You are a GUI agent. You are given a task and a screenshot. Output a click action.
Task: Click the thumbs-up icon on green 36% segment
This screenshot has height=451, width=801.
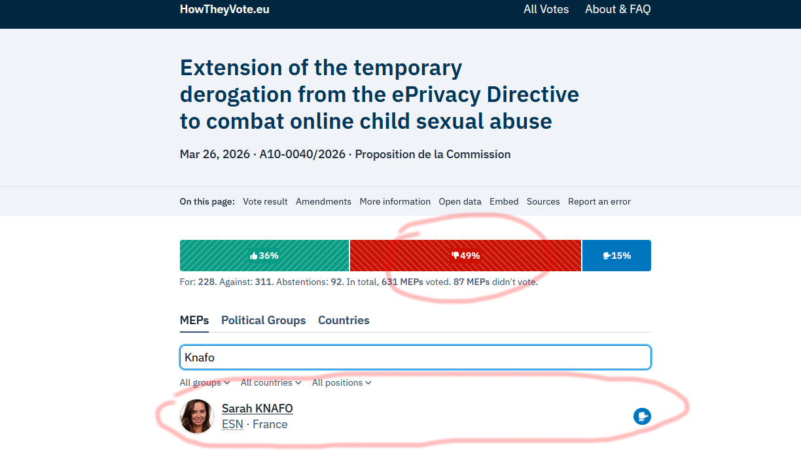[254, 255]
